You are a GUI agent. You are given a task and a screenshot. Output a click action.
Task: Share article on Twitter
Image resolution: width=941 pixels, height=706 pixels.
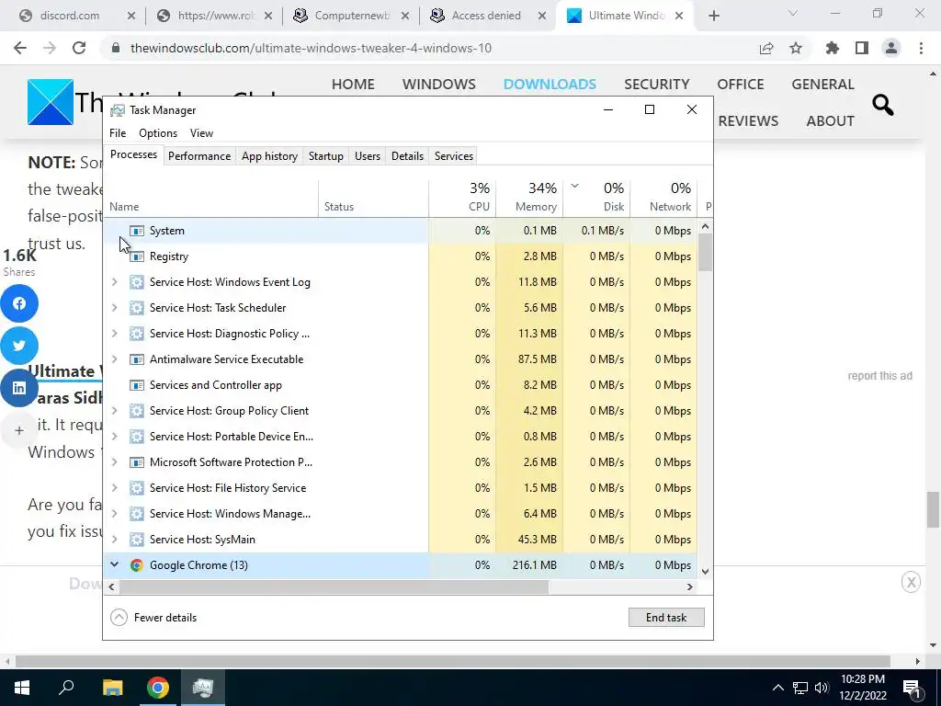click(19, 346)
